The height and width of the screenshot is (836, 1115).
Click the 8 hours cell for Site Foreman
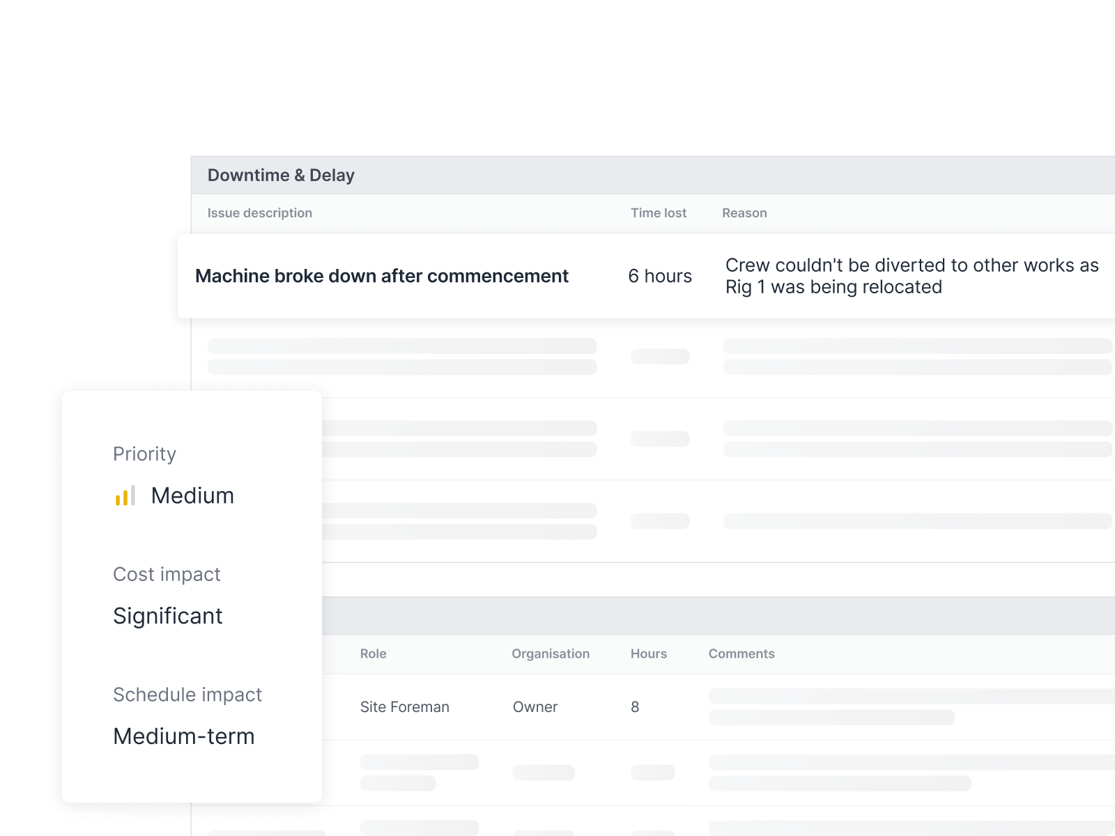pyautogui.click(x=635, y=707)
